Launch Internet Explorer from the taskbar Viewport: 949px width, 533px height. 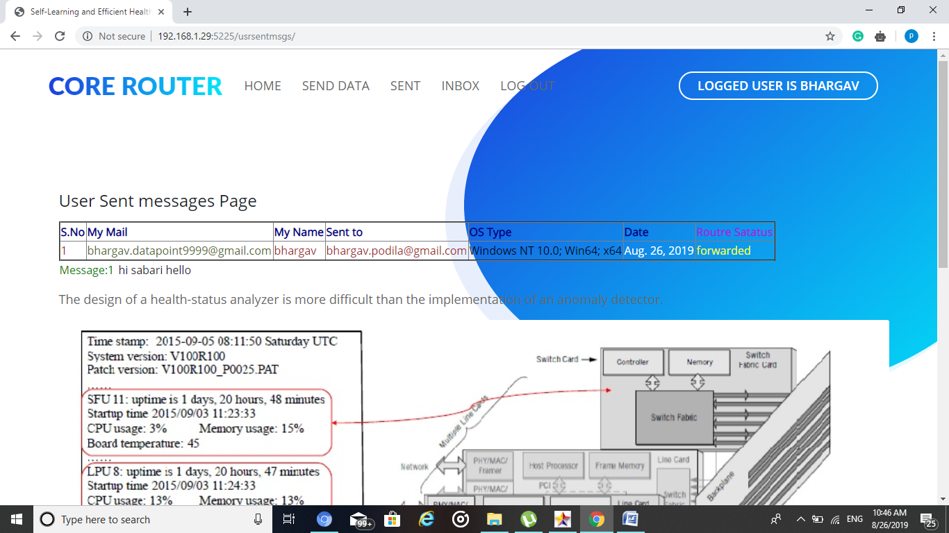pos(426,519)
